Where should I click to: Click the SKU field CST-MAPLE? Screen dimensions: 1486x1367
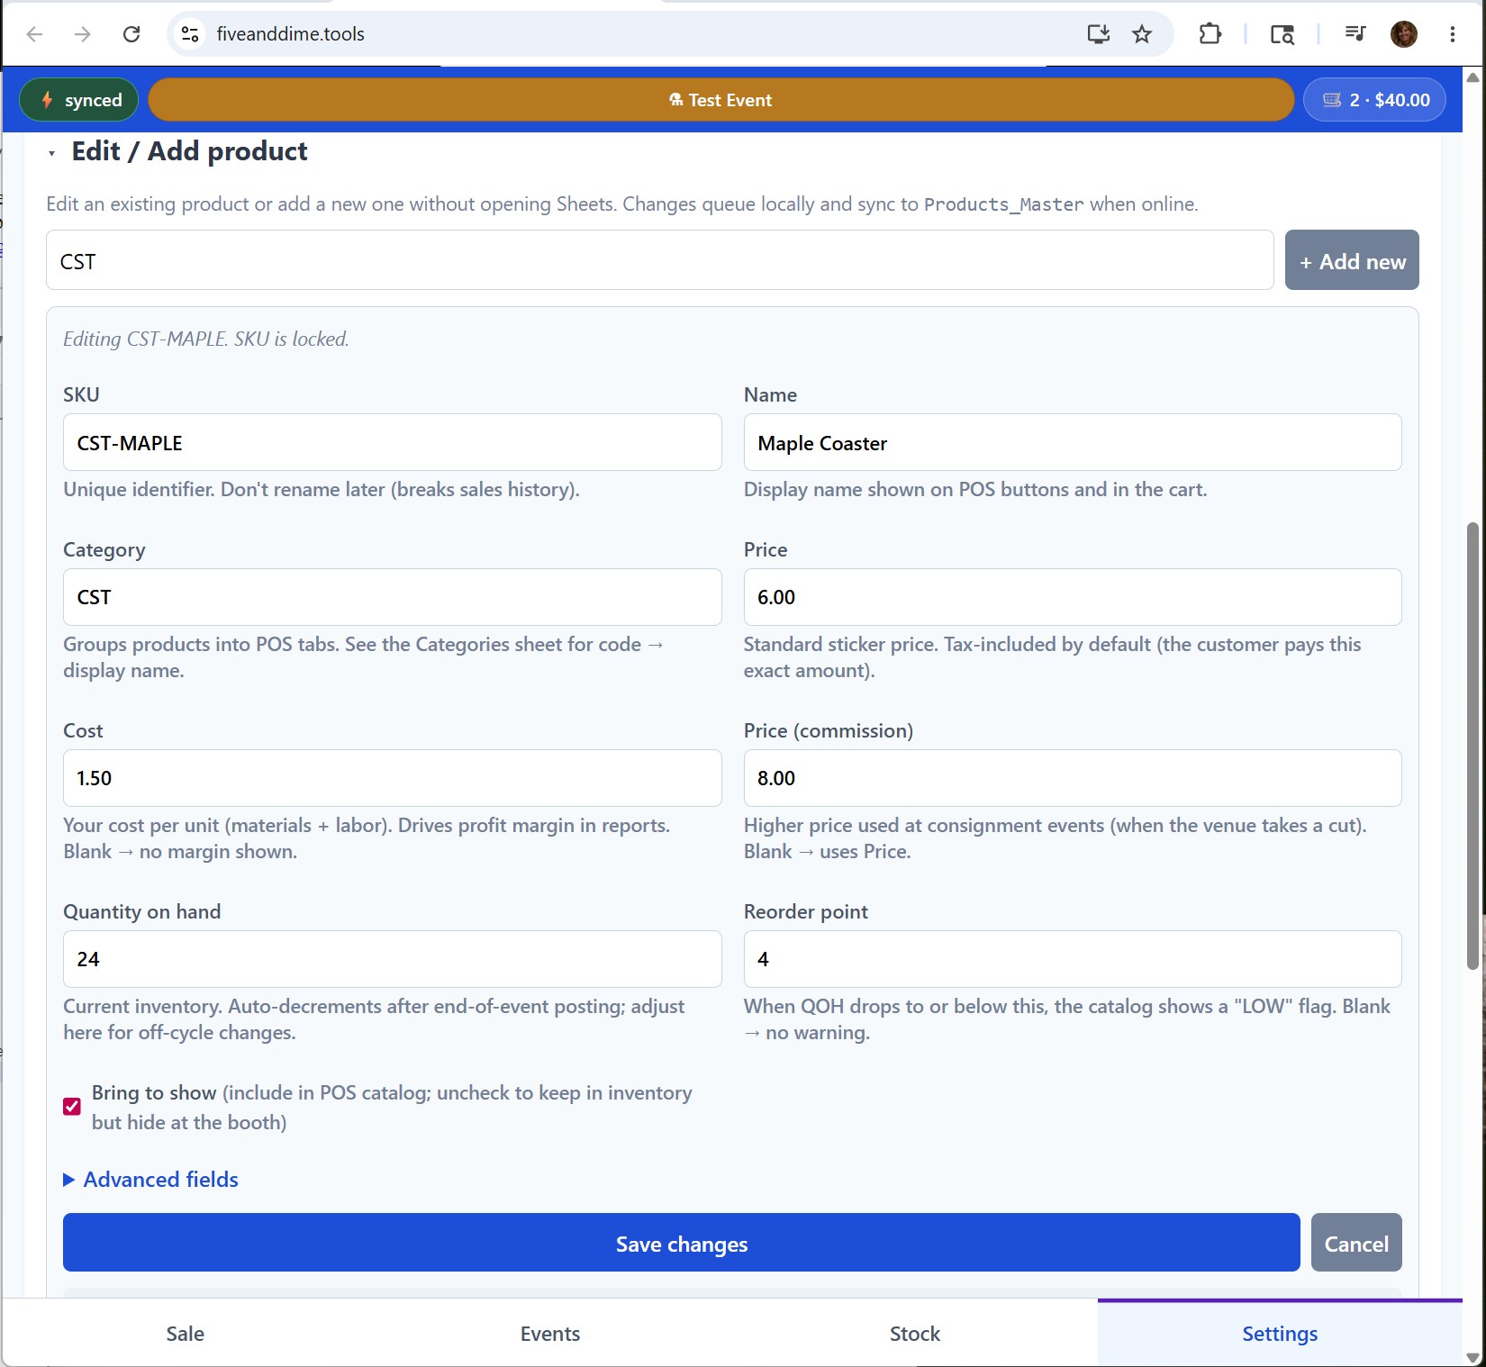pos(393,442)
